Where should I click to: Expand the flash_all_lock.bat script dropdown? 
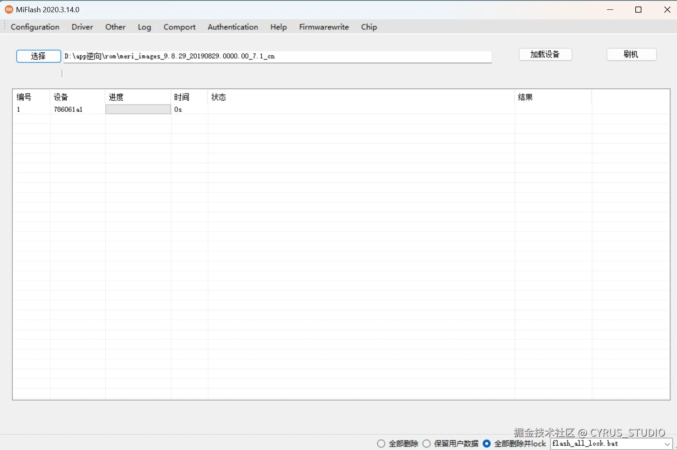(x=667, y=444)
